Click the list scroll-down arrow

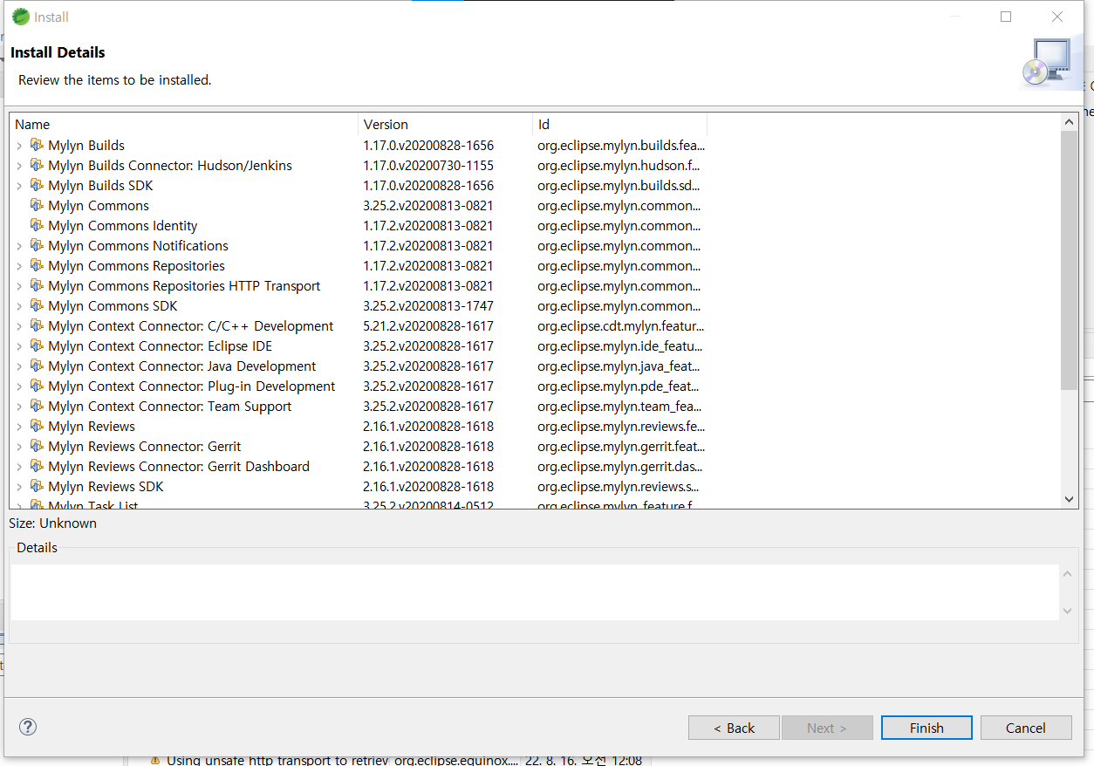pos(1070,499)
